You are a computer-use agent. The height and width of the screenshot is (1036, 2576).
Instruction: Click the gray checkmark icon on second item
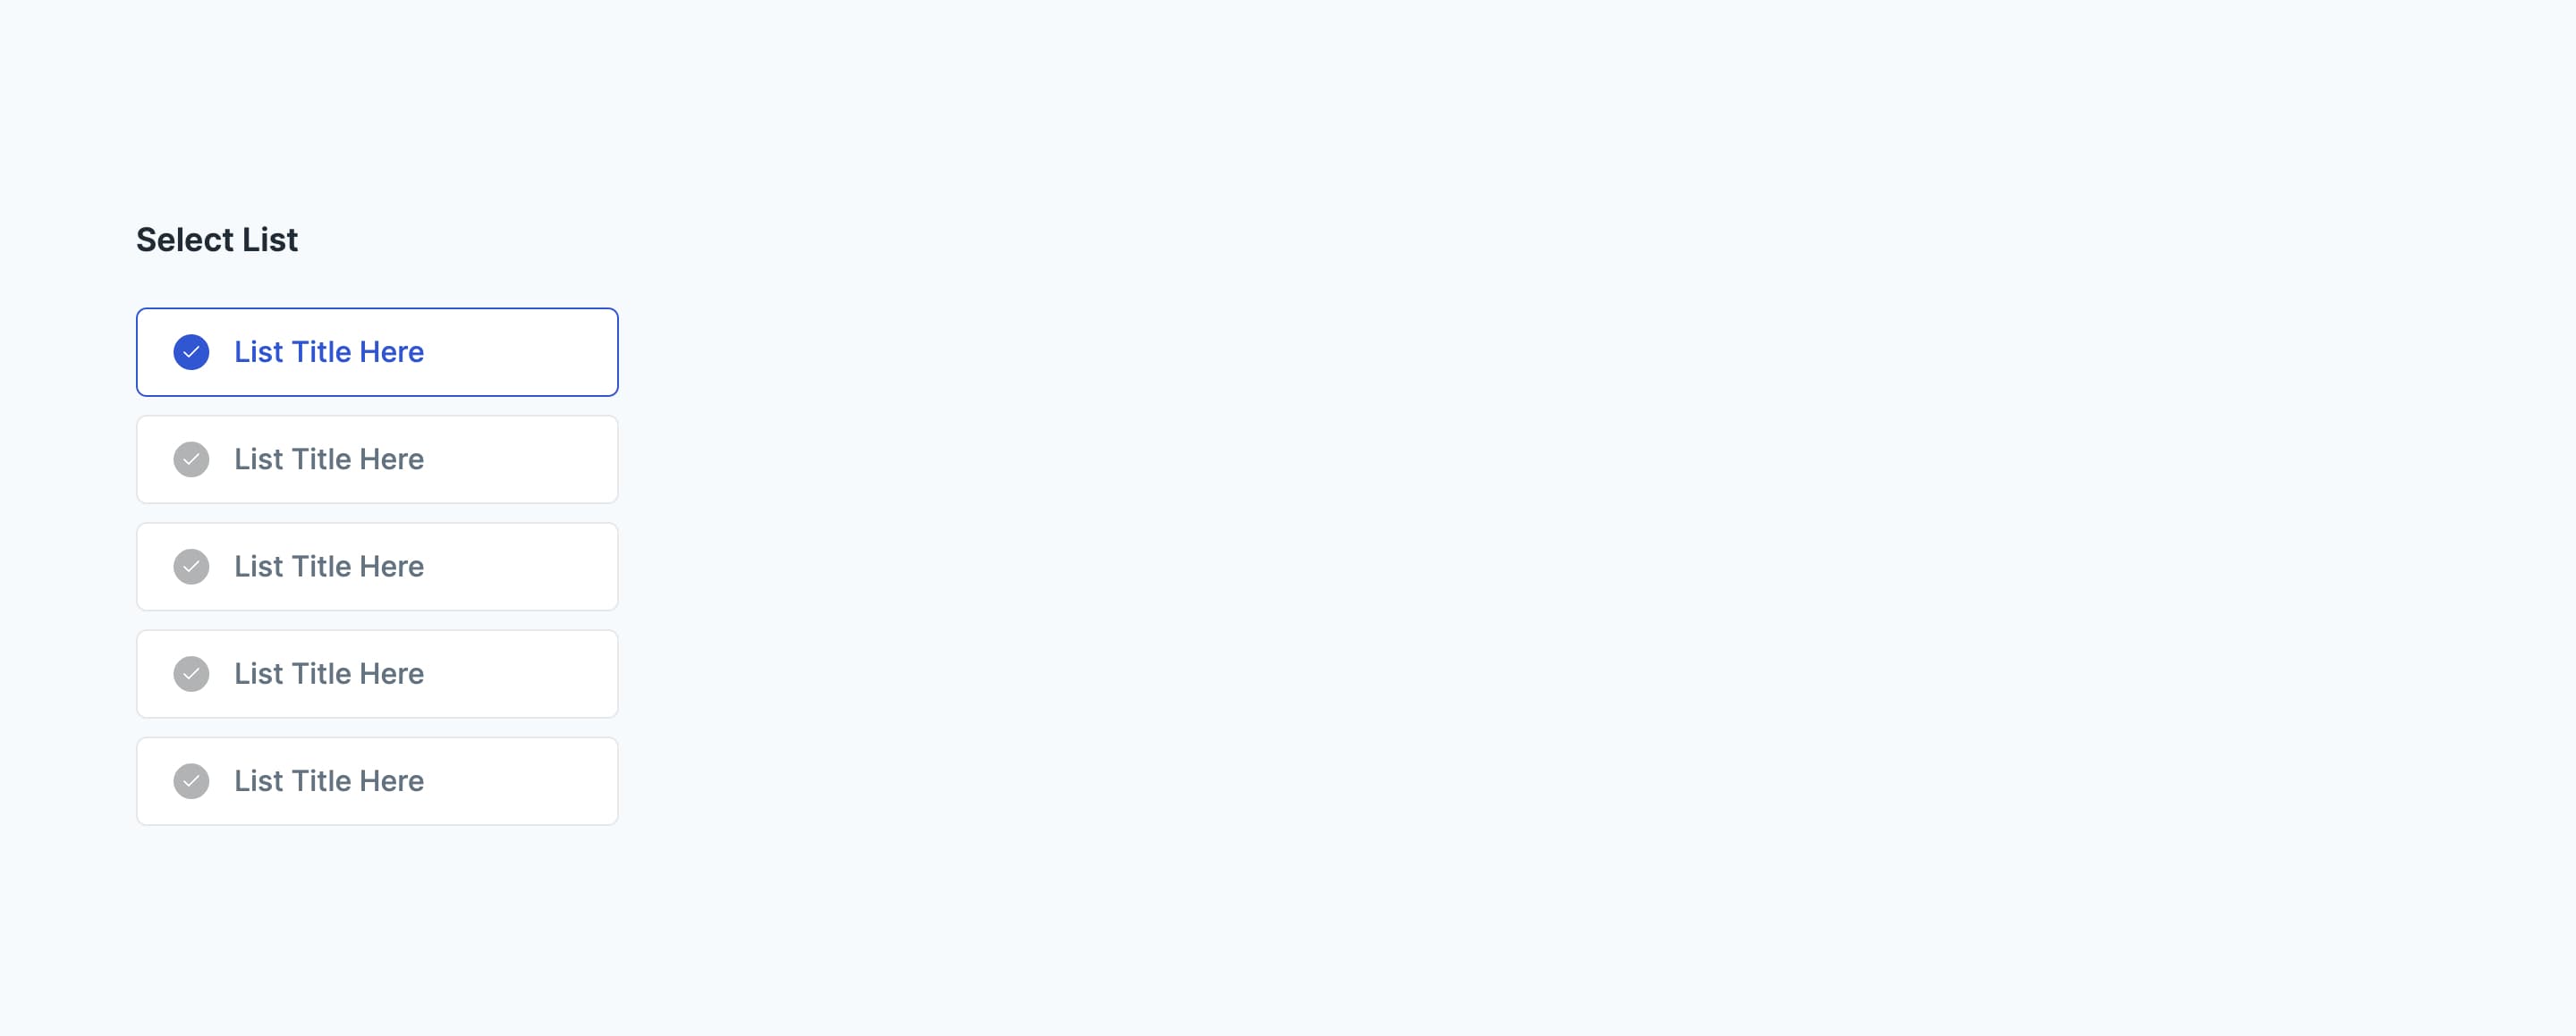(x=191, y=458)
